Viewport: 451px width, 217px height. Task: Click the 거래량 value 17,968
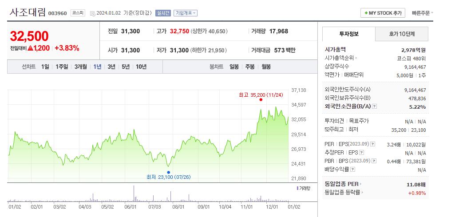278,32
